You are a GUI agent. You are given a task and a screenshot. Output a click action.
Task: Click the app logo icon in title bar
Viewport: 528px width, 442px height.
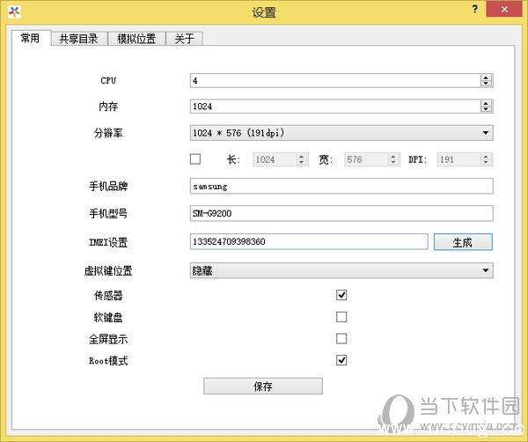[x=14, y=12]
